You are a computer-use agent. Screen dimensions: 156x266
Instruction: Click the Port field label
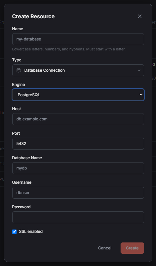(16, 133)
